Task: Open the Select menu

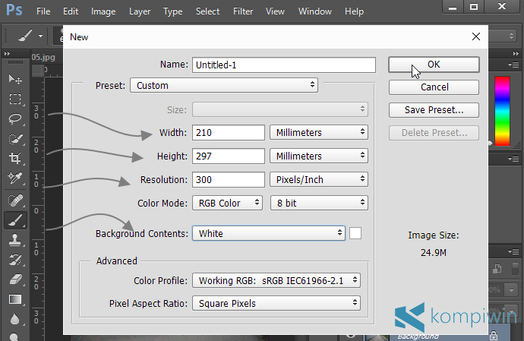Action: pos(207,11)
